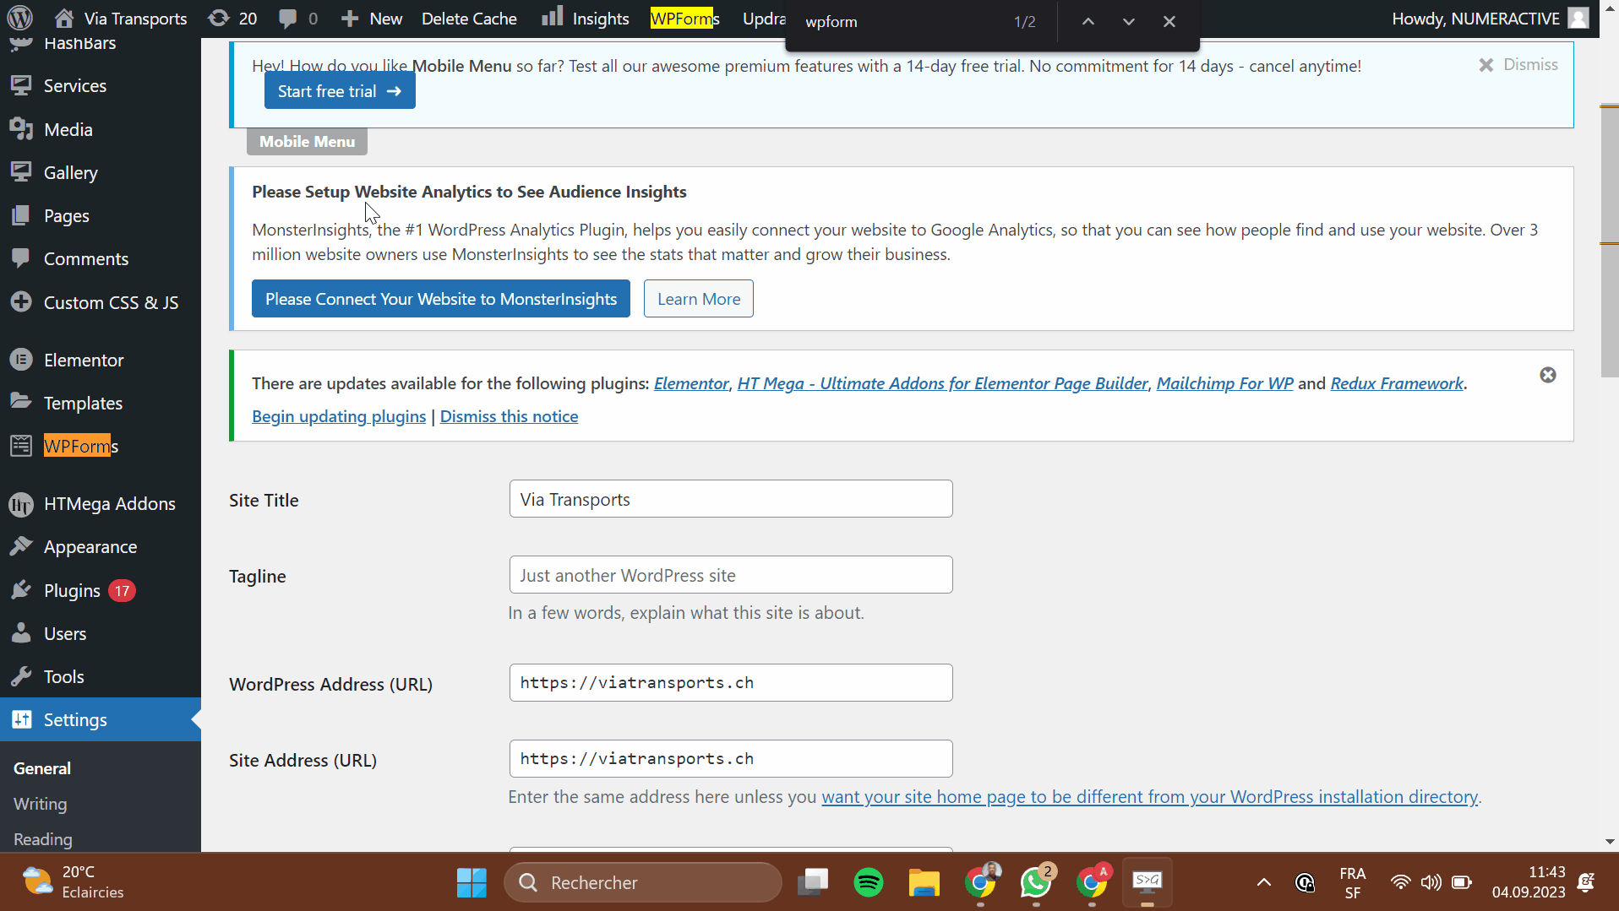Screen dimensions: 1619x911
Task: Open the Via Transports site home link
Action: 121,19
